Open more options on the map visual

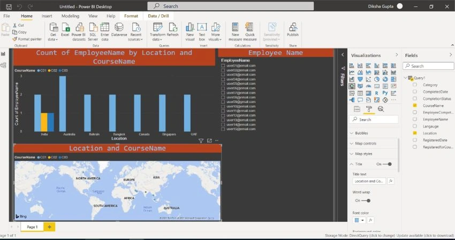point(217,141)
